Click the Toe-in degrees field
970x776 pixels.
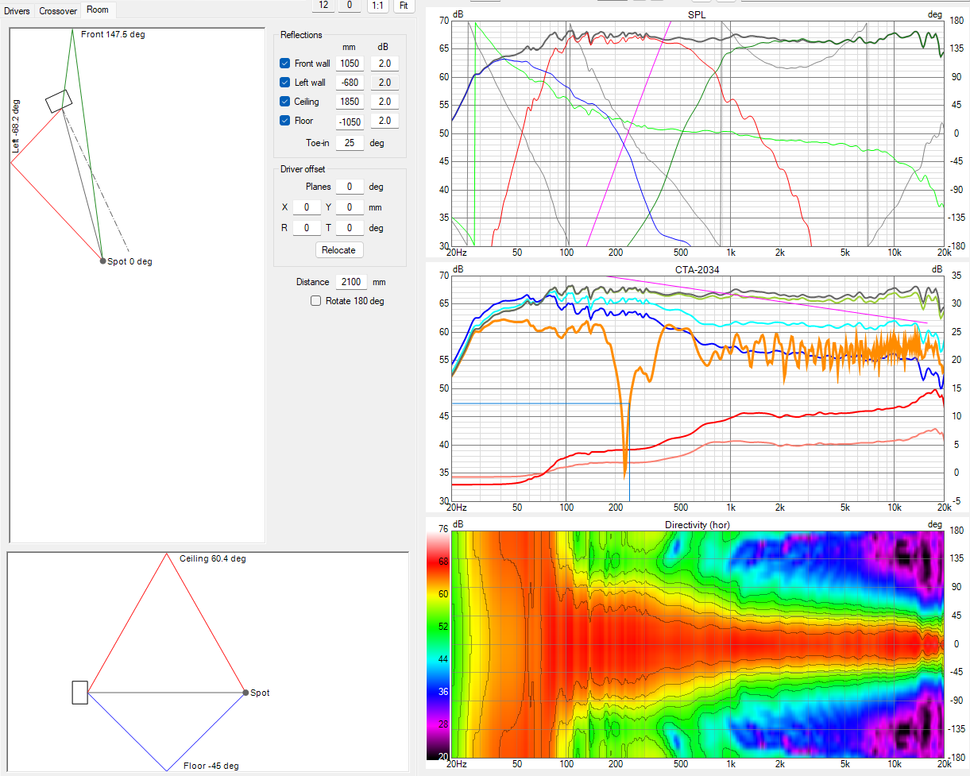coord(350,143)
